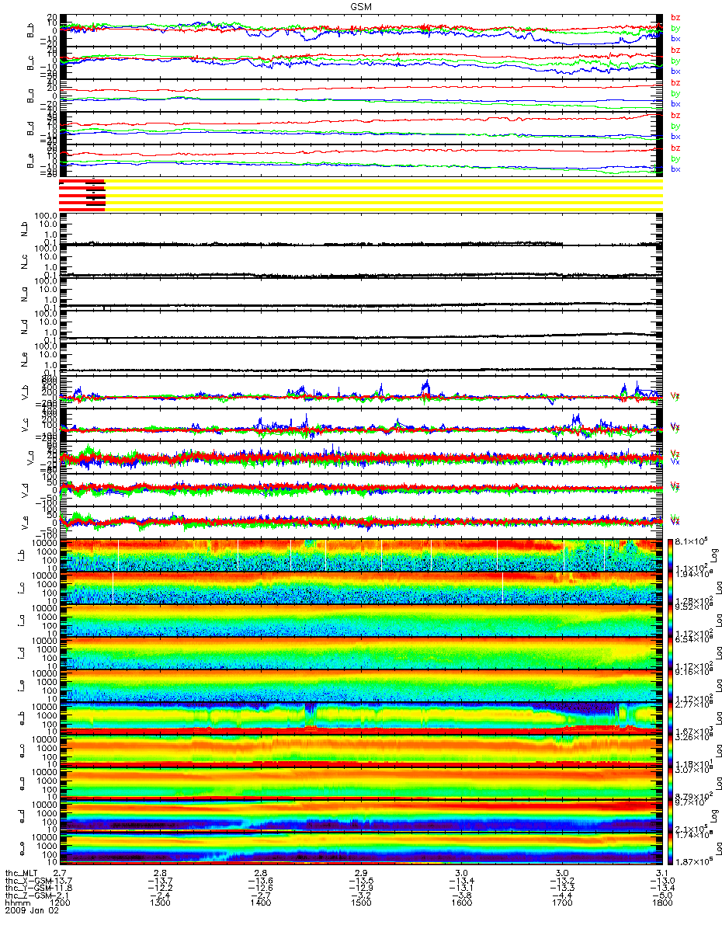
Task: Click the thc_MLT row label
Action: click(x=21, y=873)
